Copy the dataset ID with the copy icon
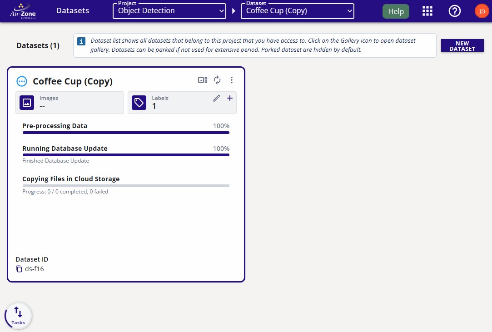This screenshot has height=332, width=492. [x=19, y=269]
